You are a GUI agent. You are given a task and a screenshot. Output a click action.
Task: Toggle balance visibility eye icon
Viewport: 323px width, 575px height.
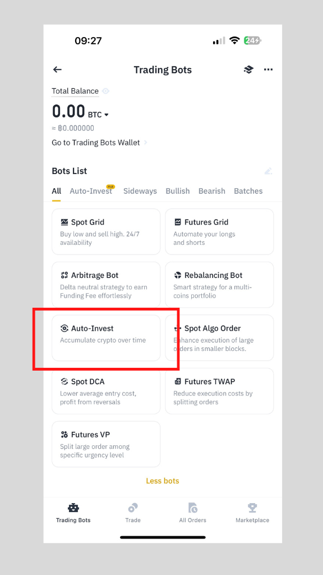point(105,91)
